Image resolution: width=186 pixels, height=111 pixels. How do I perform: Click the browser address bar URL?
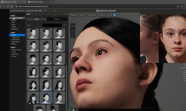(33, 7)
